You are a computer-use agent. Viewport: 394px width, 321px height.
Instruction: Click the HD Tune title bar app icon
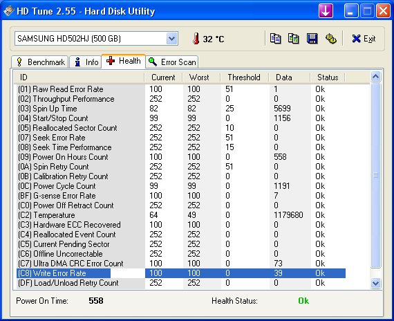coord(9,11)
